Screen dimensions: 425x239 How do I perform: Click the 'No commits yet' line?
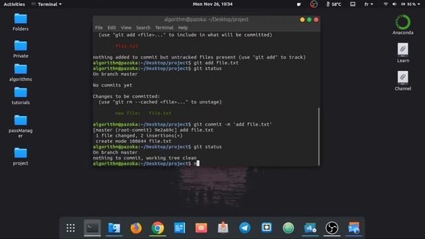pos(112,85)
